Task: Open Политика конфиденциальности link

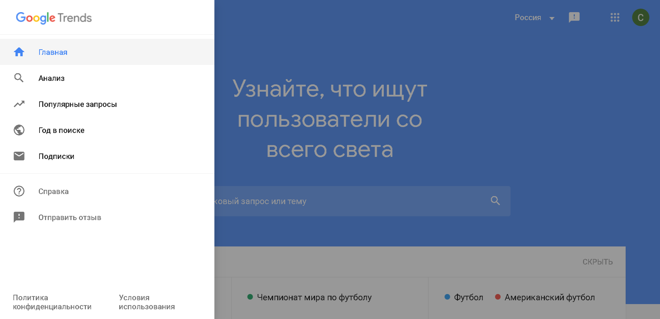Action: click(x=52, y=302)
